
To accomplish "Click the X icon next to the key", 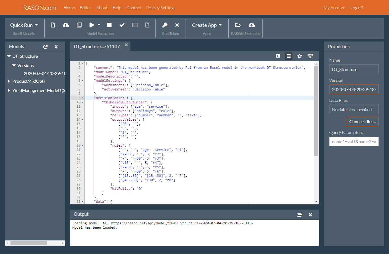I will (x=177, y=25).
